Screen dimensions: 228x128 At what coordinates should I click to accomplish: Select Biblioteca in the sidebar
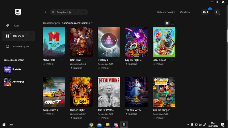(x=18, y=36)
